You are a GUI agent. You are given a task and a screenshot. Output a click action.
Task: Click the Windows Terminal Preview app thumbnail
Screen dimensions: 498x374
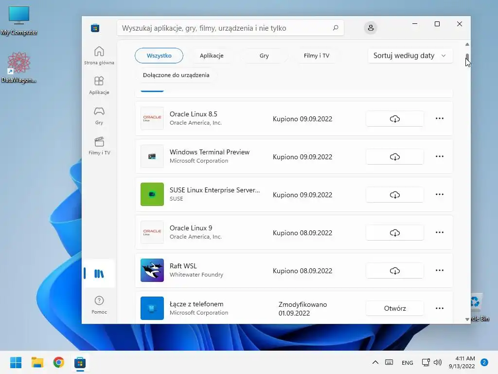(152, 156)
